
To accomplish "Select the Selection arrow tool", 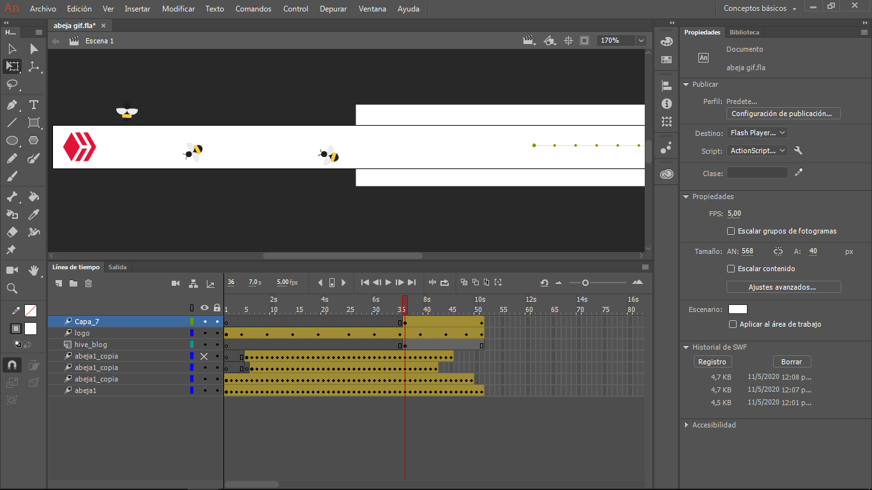I will (x=12, y=48).
